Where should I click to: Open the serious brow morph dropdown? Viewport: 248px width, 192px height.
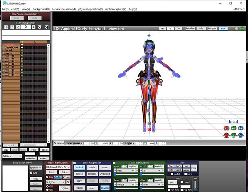[126, 185]
